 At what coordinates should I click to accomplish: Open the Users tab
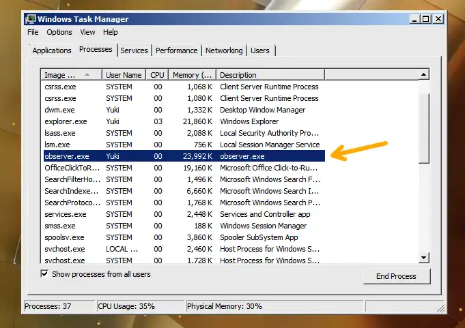point(260,50)
